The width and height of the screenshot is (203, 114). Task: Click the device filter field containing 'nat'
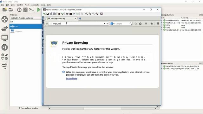point(26,22)
